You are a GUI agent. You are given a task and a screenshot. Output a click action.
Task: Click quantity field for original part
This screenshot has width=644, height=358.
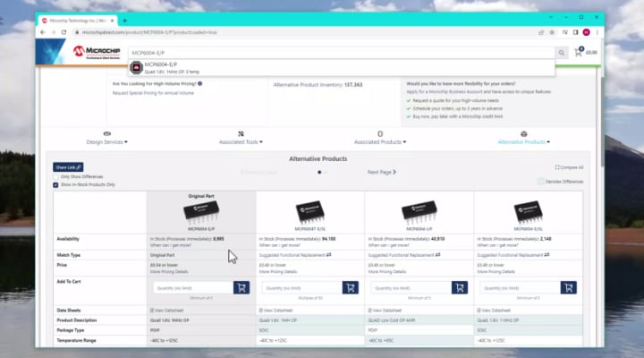193,287
